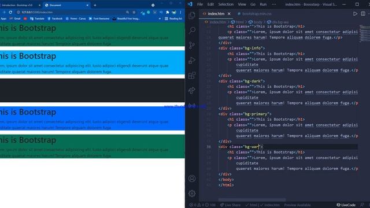Run the file with the play icon
Image resolution: width=370 pixels, height=208 pixels.
[355, 14]
